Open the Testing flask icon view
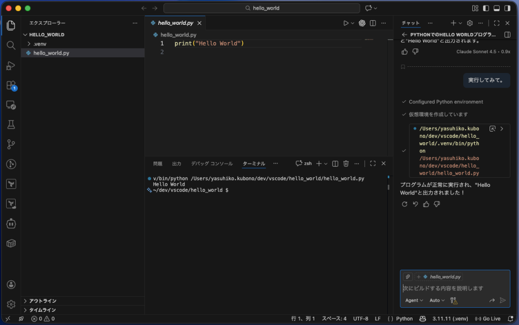 click(11, 125)
